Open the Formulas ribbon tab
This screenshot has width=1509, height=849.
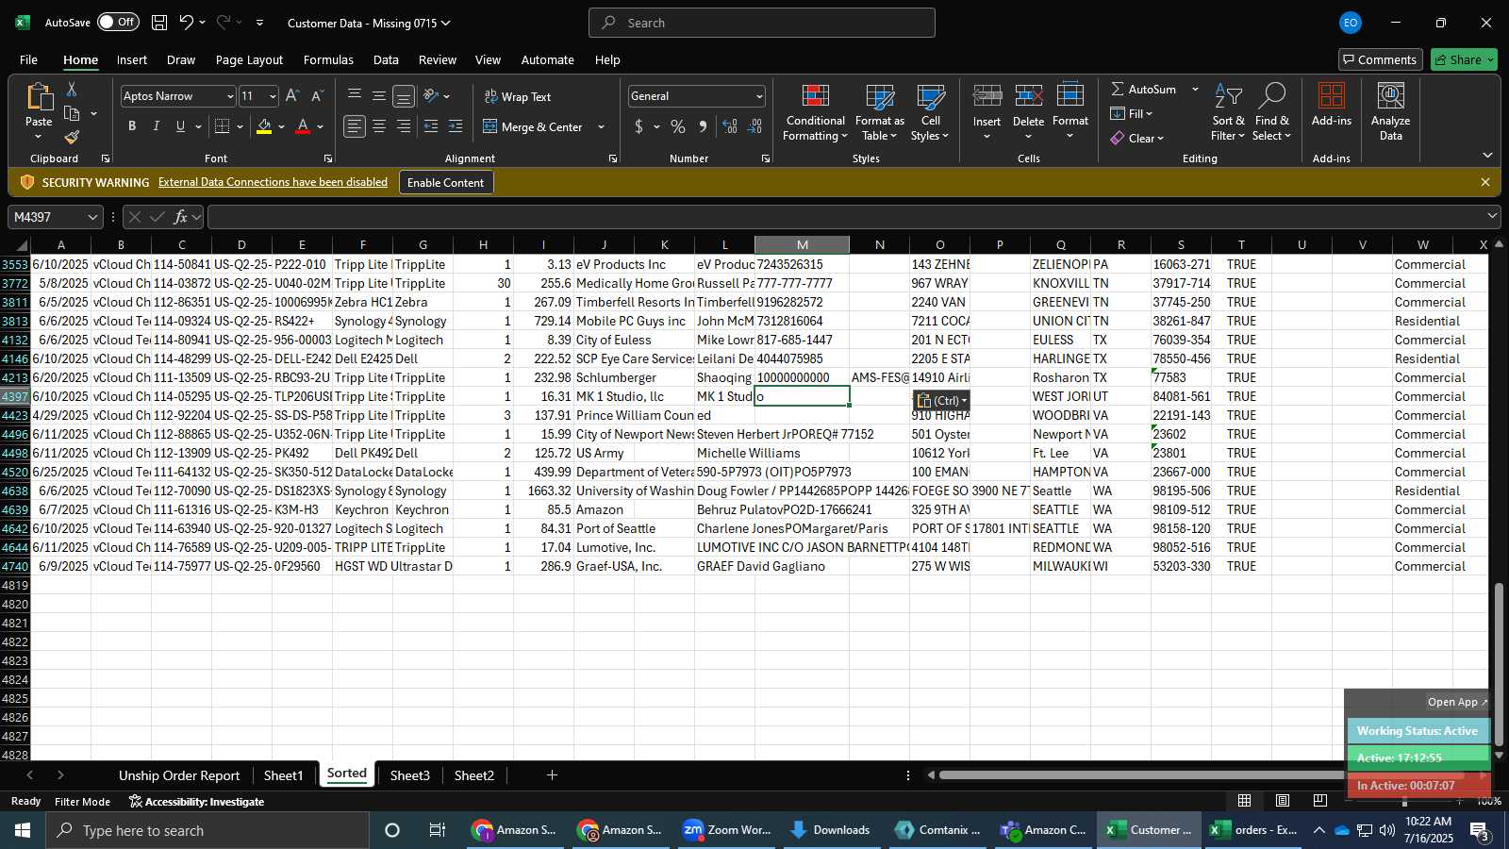328,59
